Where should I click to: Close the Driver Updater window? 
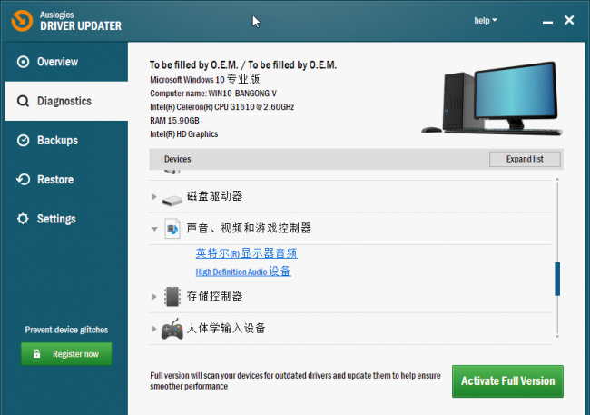[x=569, y=20]
